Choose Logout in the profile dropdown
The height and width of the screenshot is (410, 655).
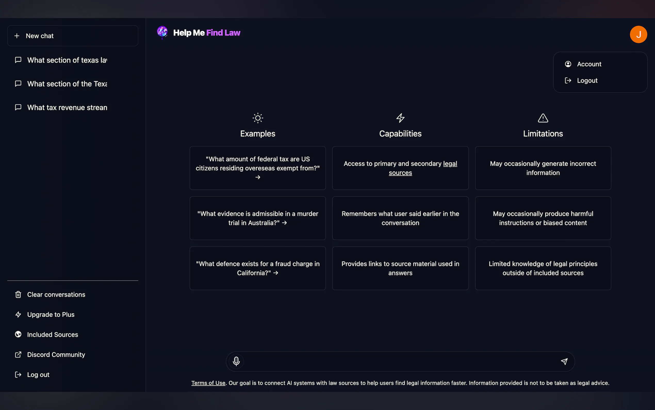[x=587, y=81]
